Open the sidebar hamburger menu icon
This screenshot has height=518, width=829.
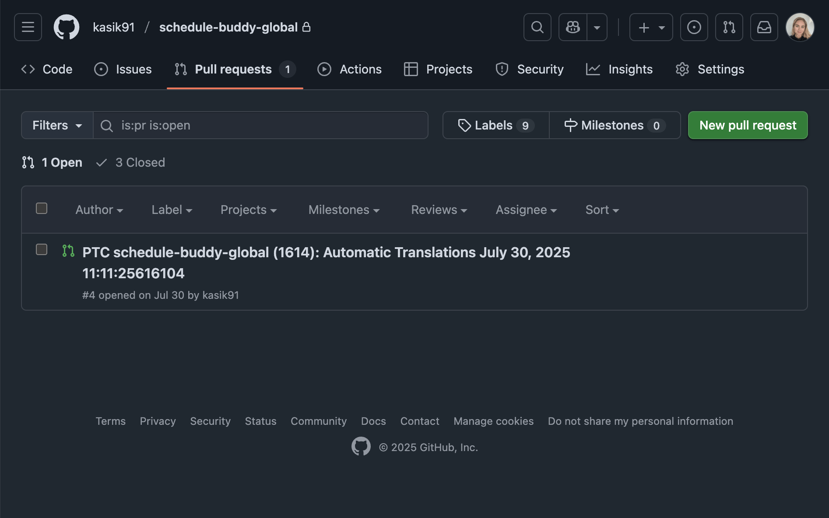28,27
